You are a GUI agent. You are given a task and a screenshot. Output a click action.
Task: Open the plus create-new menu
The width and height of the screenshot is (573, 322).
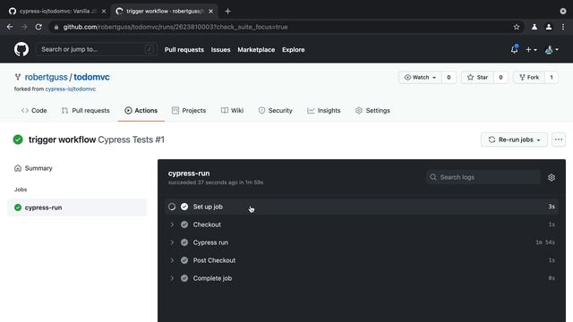(531, 49)
